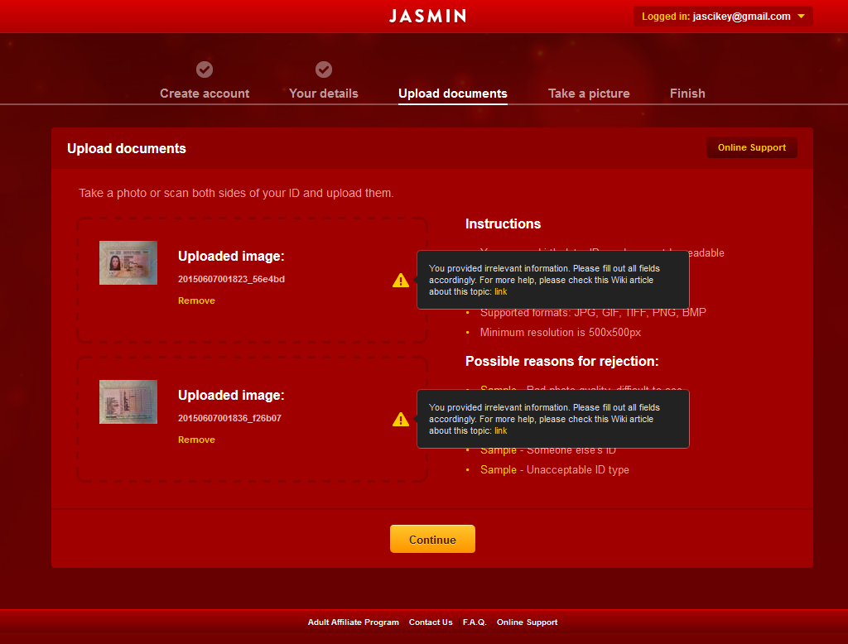
Task: Click the JASMIN logo
Action: pyautogui.click(x=428, y=16)
